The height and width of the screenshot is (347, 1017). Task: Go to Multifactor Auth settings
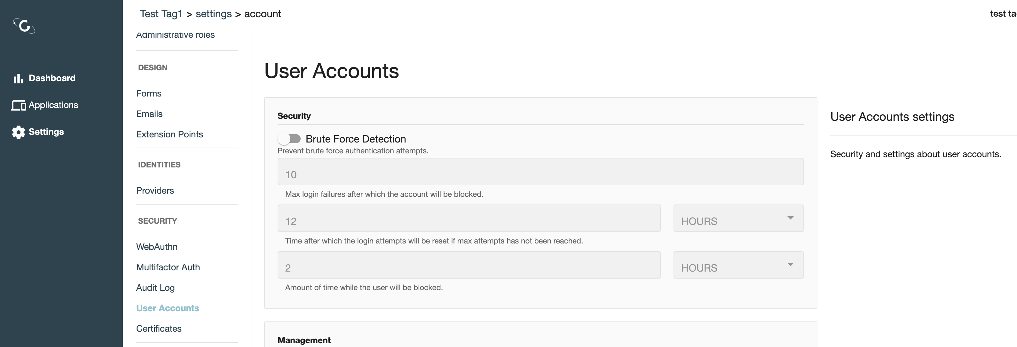[168, 267]
